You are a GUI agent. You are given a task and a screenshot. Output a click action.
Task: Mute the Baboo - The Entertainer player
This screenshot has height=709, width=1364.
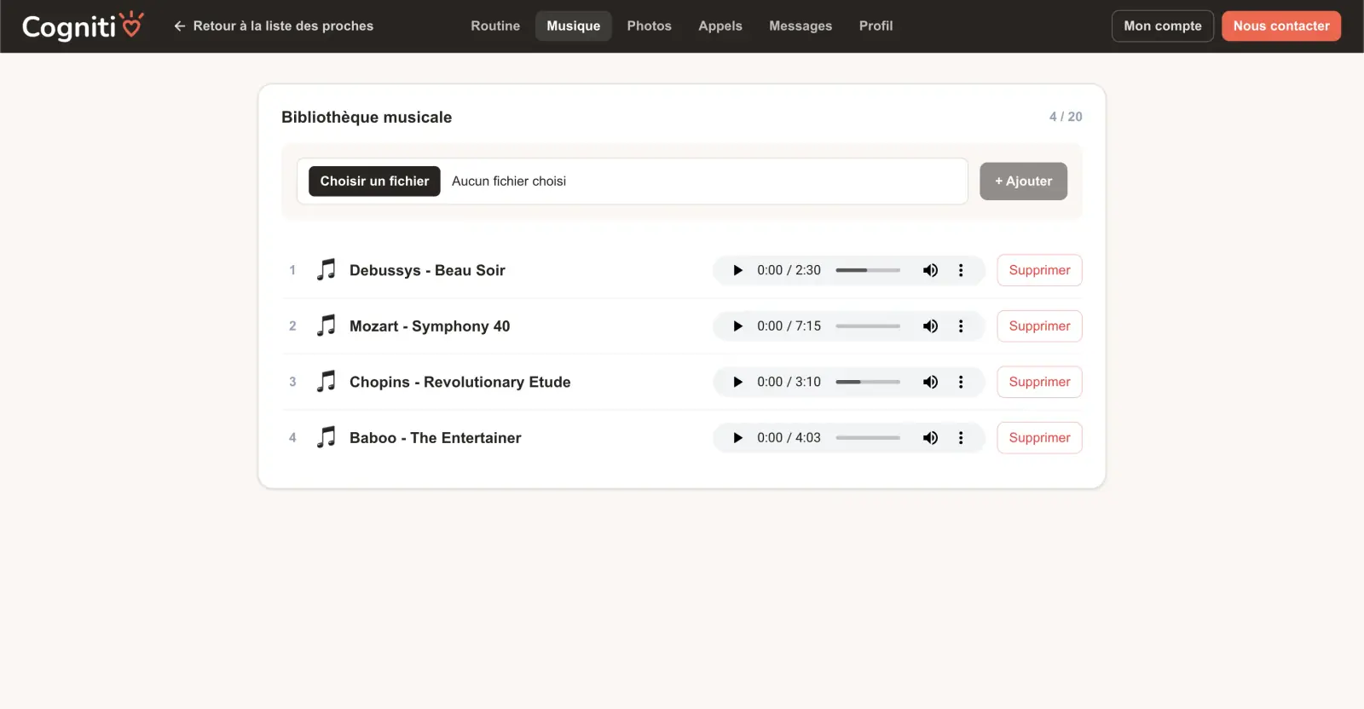(930, 438)
